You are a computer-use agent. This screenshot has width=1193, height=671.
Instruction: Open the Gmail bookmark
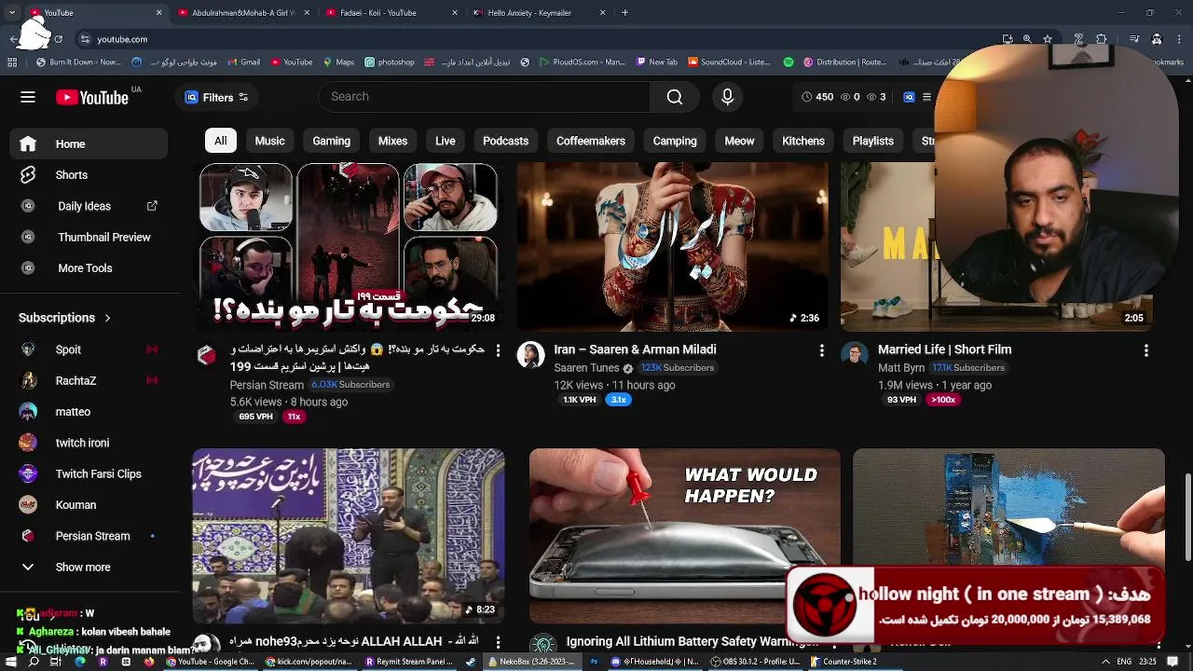(x=243, y=62)
